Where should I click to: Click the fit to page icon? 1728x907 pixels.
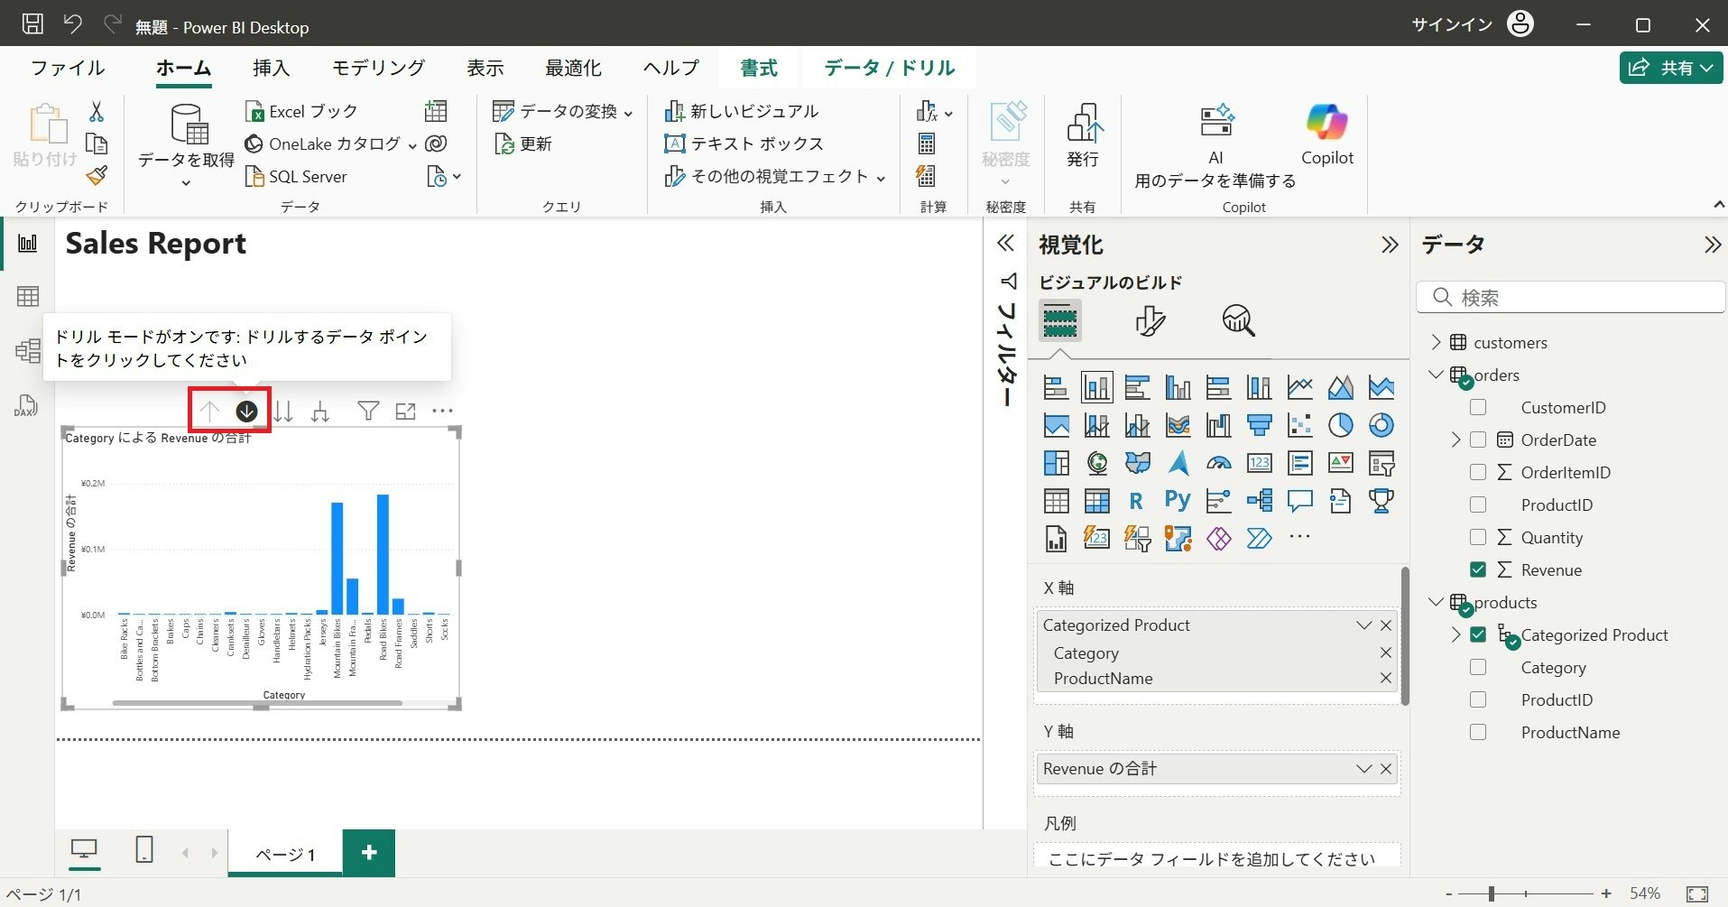[x=1697, y=893]
